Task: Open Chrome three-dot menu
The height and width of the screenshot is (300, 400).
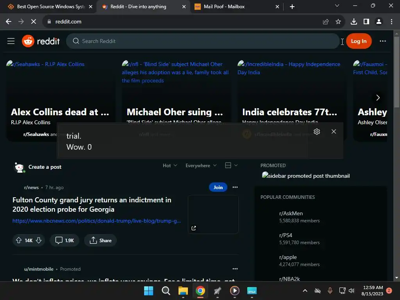Action: [x=391, y=22]
